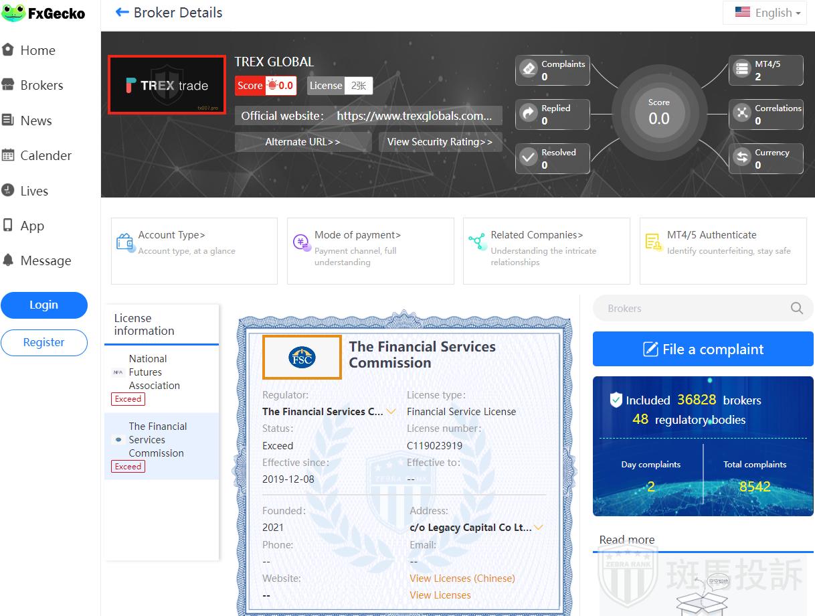Click the FxGecko frog logo
Screen dimensions: 815x616
[x=13, y=13]
